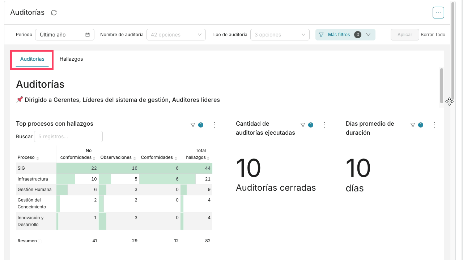Sort by No conformidades column
Image resolution: width=463 pixels, height=260 pixels.
click(94, 158)
